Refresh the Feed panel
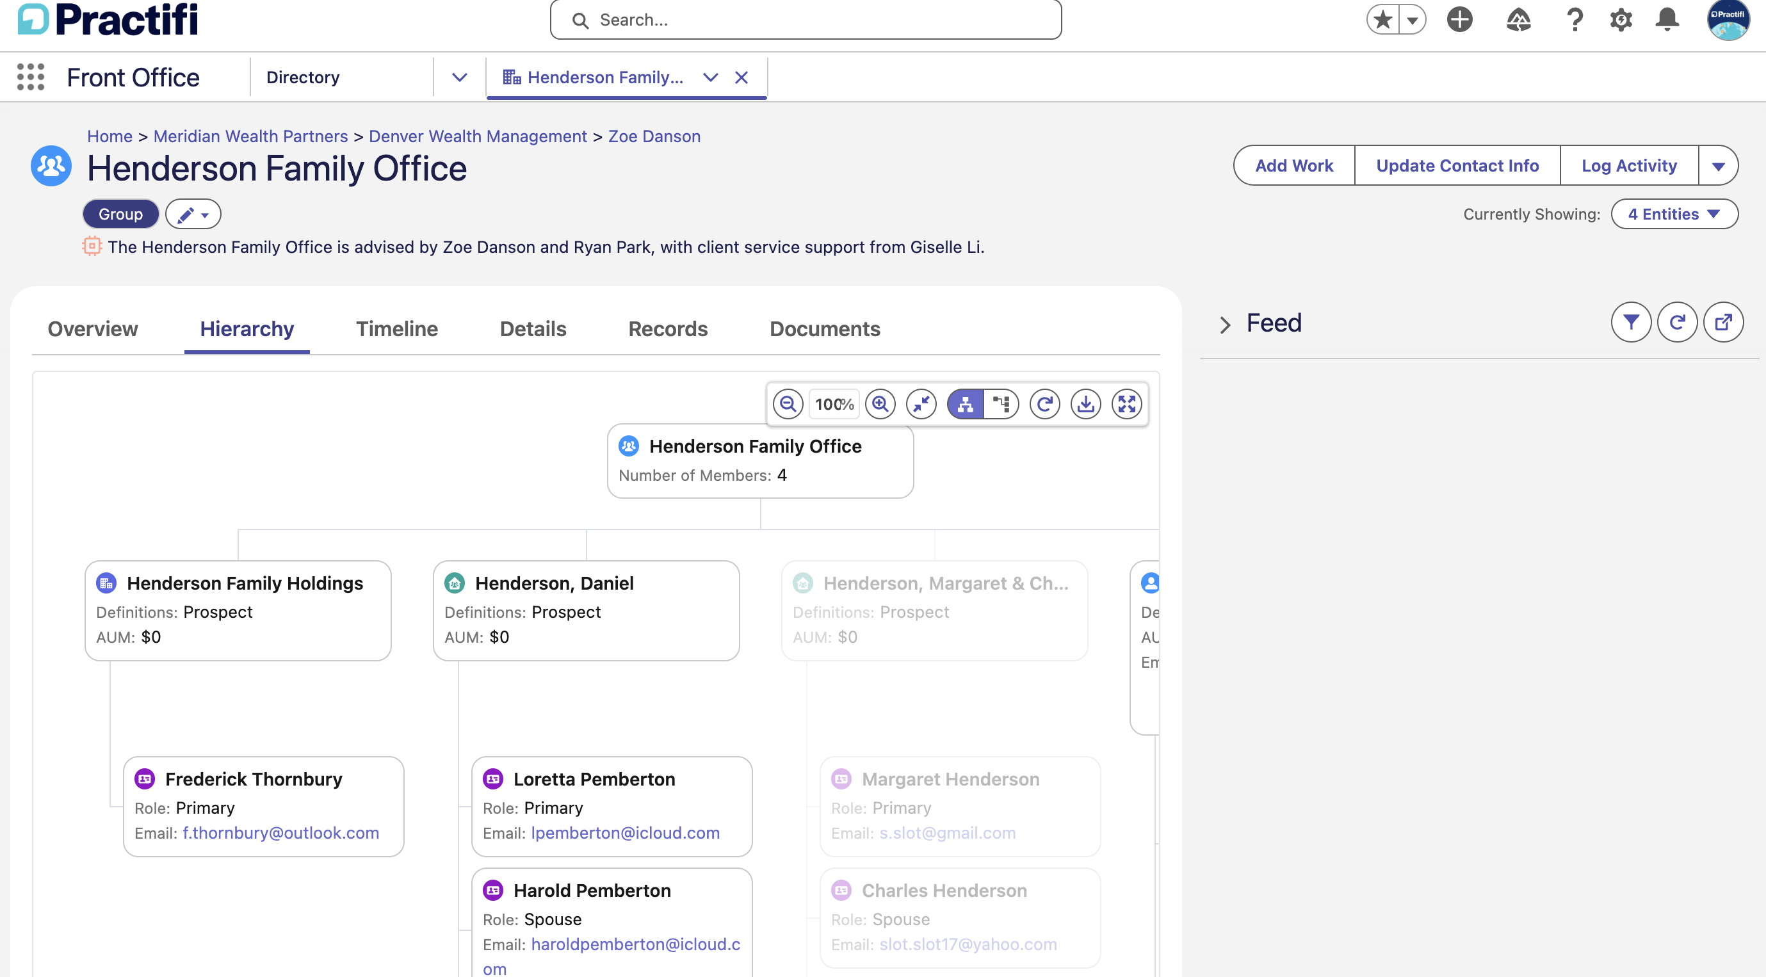The width and height of the screenshot is (1766, 977). [x=1677, y=322]
